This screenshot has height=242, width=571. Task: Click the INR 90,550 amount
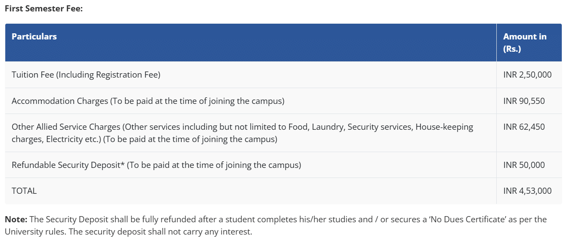coord(524,101)
